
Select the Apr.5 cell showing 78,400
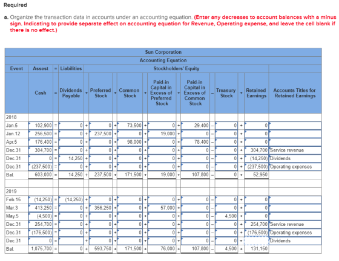(x=195, y=142)
